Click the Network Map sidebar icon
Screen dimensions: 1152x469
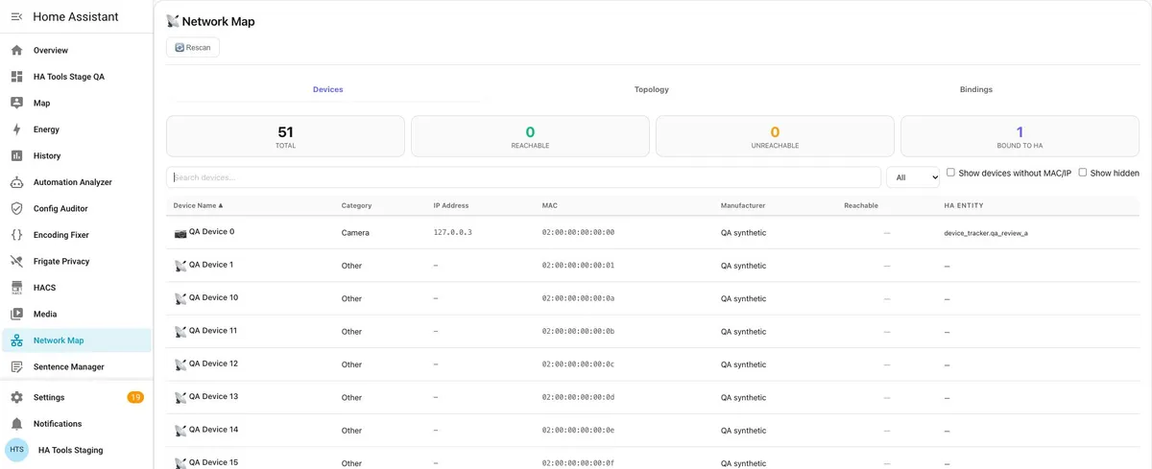coord(16,340)
